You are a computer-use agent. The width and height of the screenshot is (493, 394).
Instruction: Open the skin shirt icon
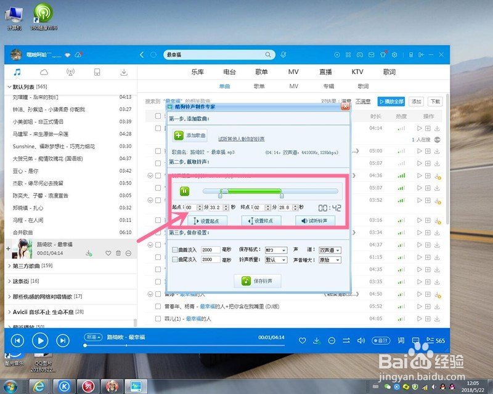[x=383, y=55]
